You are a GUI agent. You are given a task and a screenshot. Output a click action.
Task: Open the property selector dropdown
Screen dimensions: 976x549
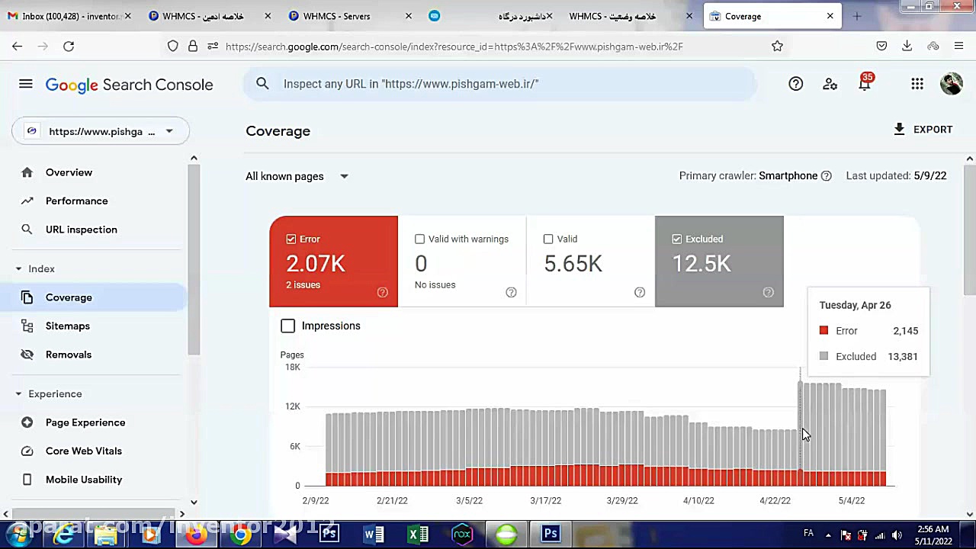tap(101, 131)
